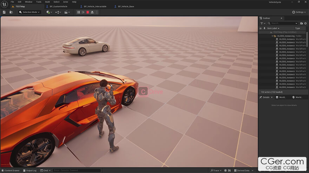
Task: Open the Selection Mode dropdown
Action: pyautogui.click(x=29, y=12)
